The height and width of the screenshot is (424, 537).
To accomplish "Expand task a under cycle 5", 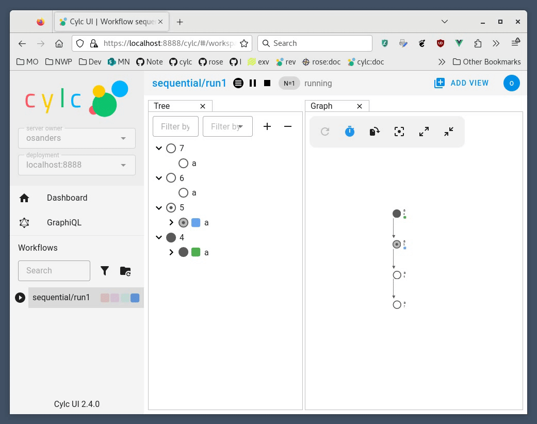I will point(171,223).
